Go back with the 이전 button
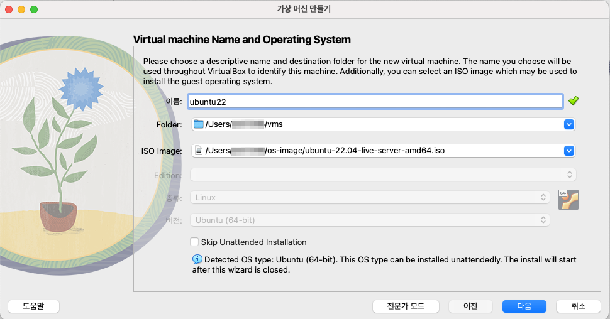610x319 pixels. click(x=470, y=306)
